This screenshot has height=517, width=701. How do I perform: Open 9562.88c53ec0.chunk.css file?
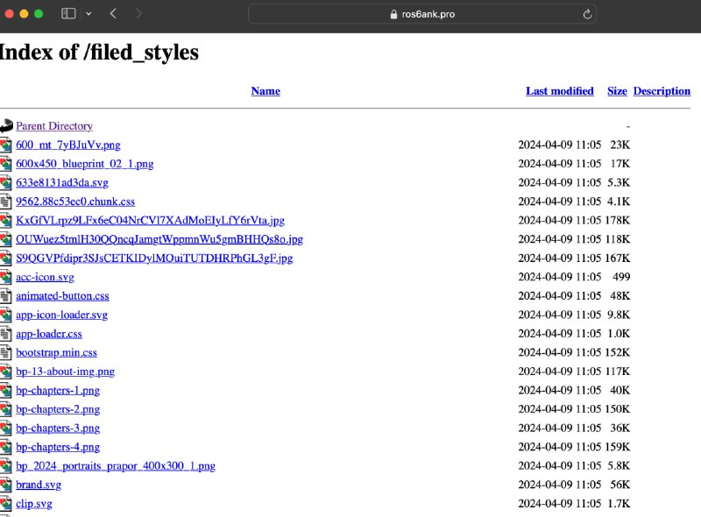[75, 202]
